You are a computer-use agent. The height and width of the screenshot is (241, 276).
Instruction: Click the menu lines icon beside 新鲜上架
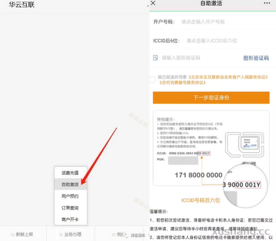pyautogui.click(x=13, y=234)
